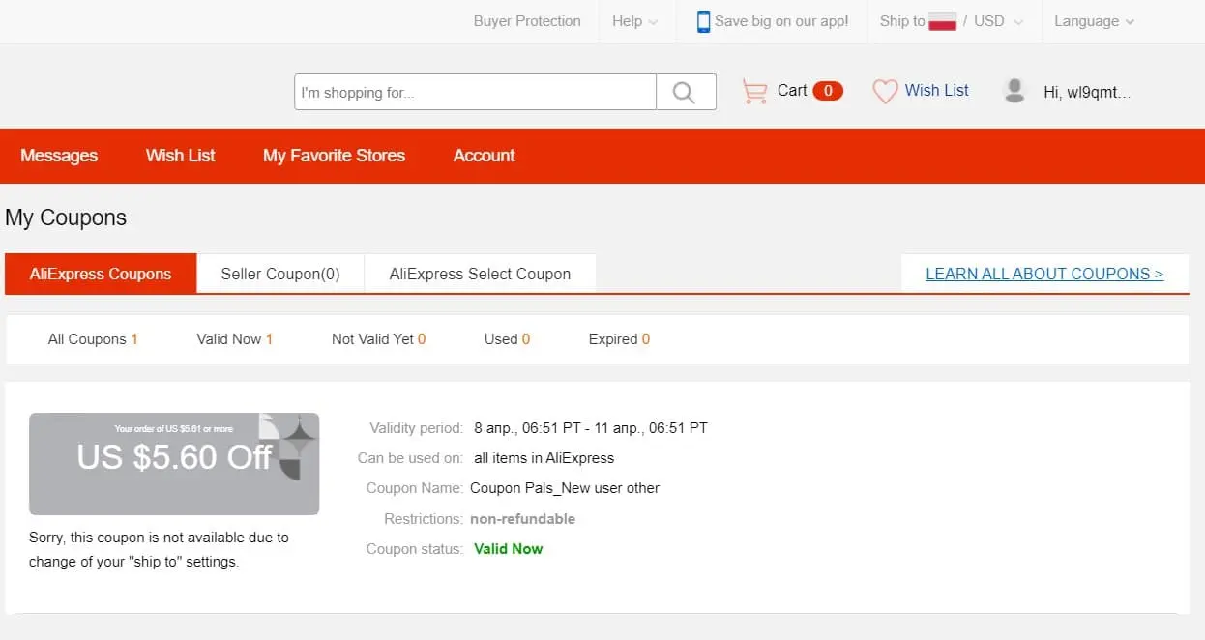
Task: Click the Coupon Pals_New user other name
Action: click(x=565, y=488)
